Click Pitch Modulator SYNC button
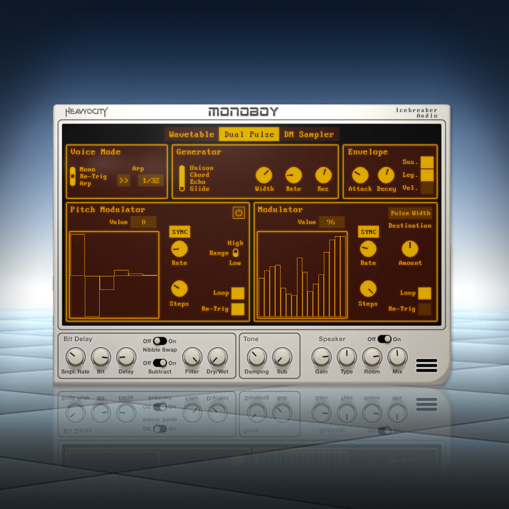Viewport: 509px width, 509px height. pyautogui.click(x=179, y=232)
